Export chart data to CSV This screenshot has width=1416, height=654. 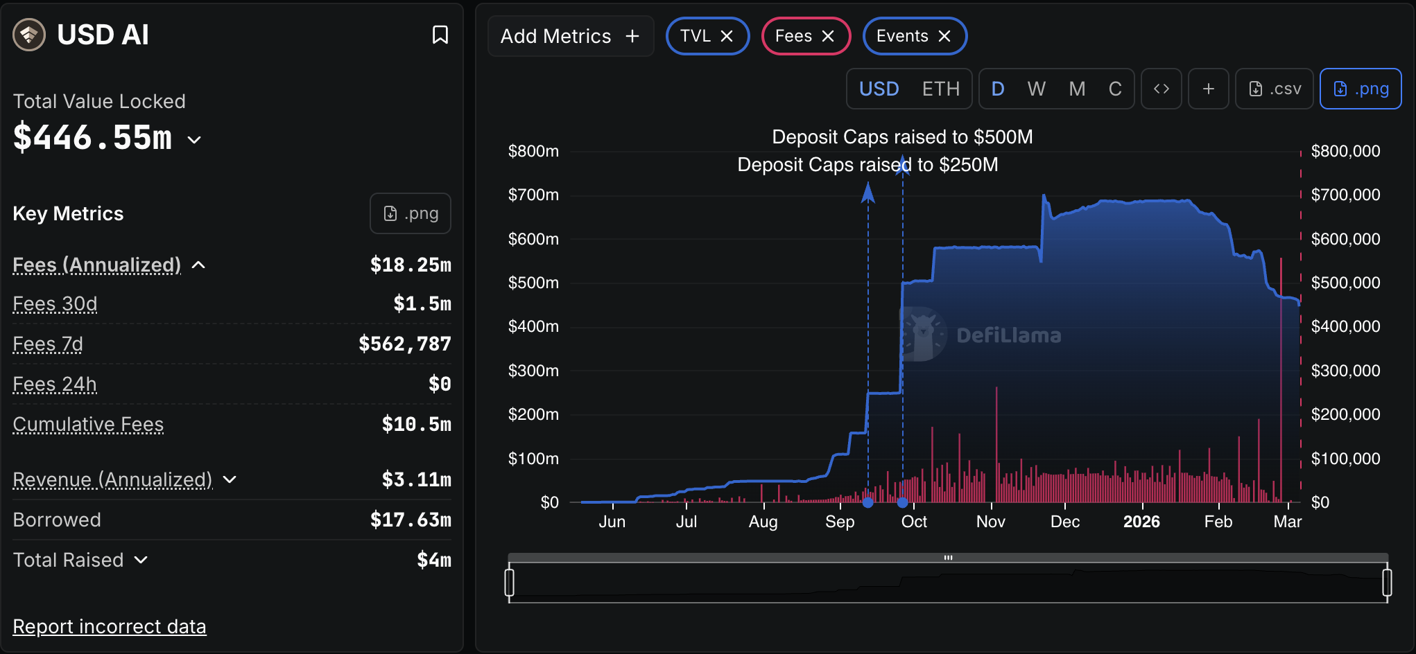click(1273, 89)
